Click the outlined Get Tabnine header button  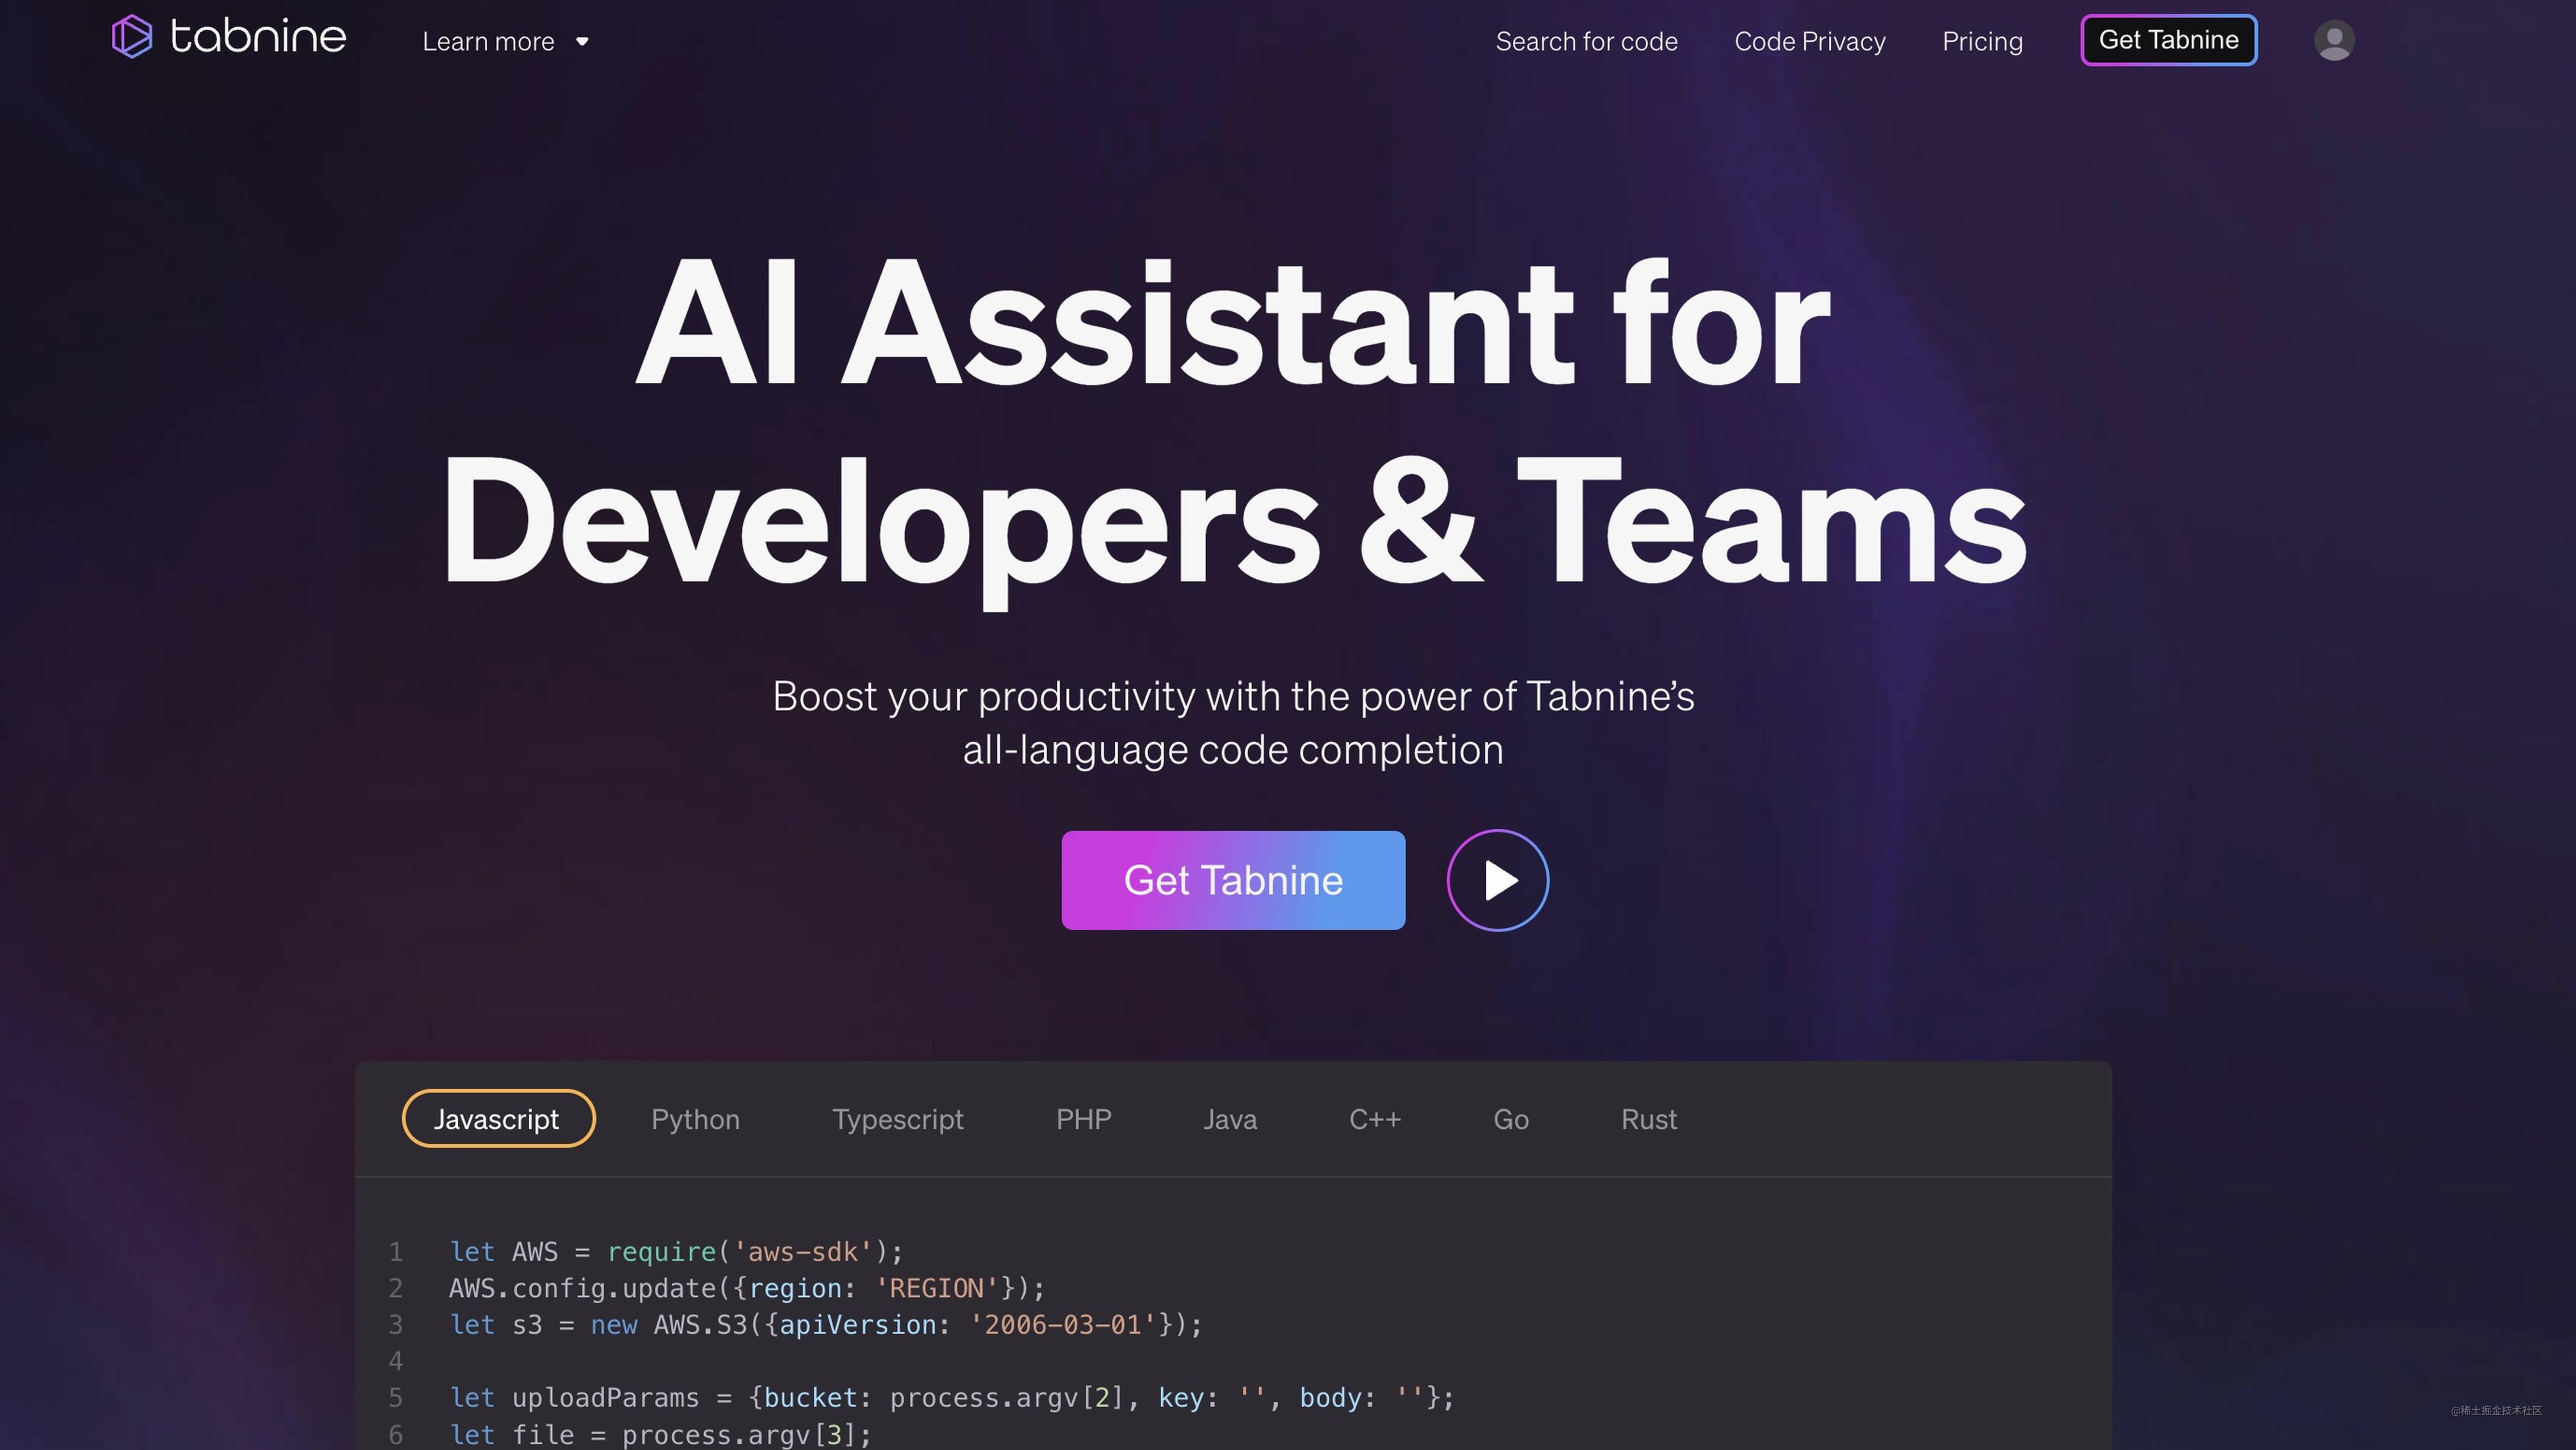coord(2168,40)
